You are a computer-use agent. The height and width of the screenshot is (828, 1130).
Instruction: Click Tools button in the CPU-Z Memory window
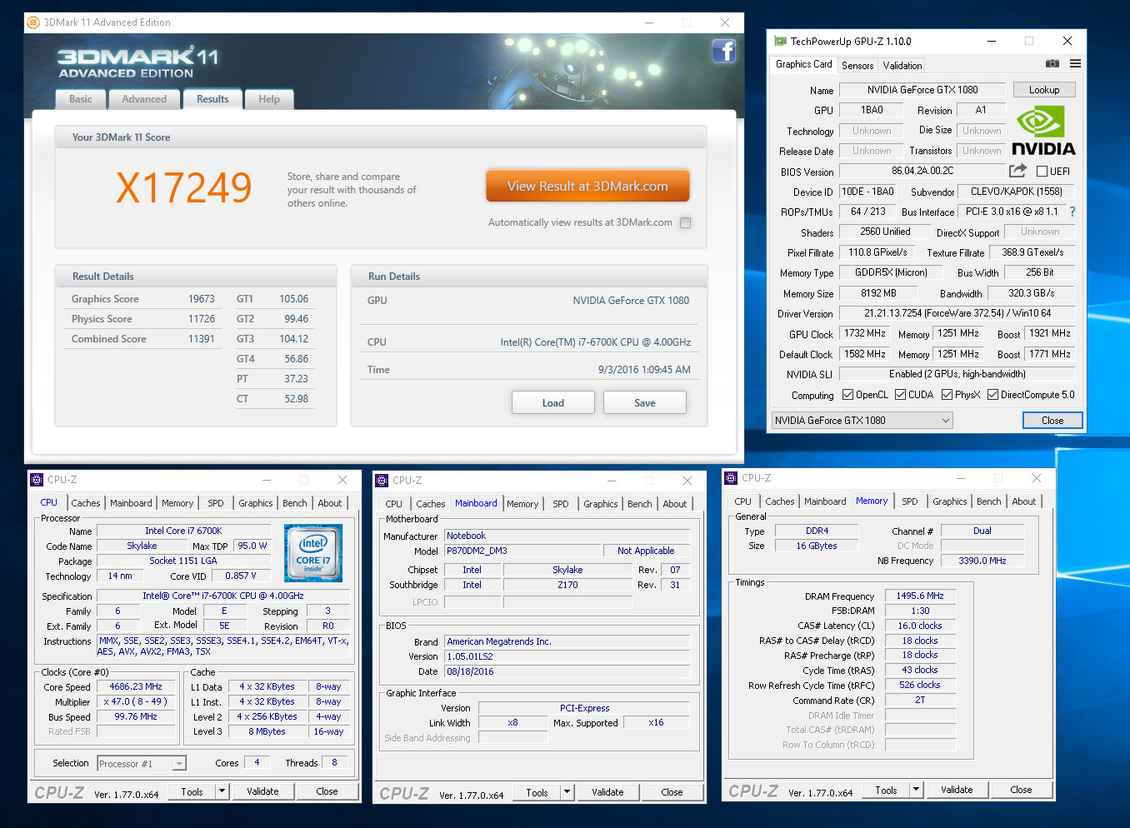[886, 790]
